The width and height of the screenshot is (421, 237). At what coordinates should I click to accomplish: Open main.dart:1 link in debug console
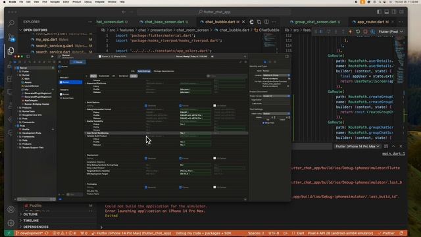click(x=393, y=153)
